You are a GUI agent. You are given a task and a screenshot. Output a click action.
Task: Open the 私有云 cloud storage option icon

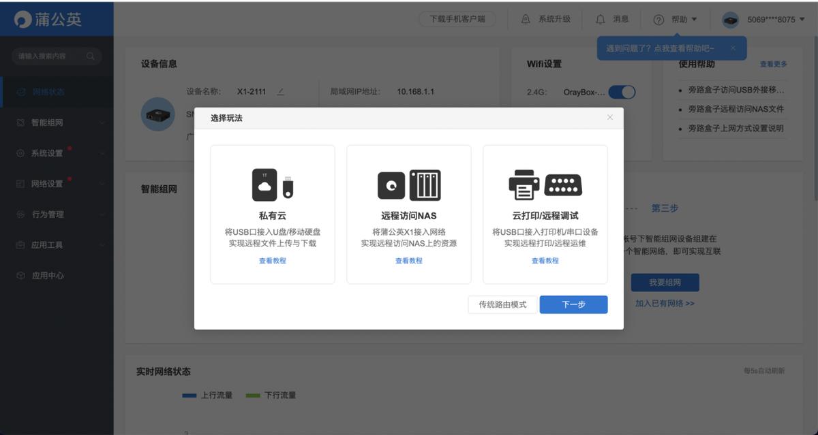point(272,184)
